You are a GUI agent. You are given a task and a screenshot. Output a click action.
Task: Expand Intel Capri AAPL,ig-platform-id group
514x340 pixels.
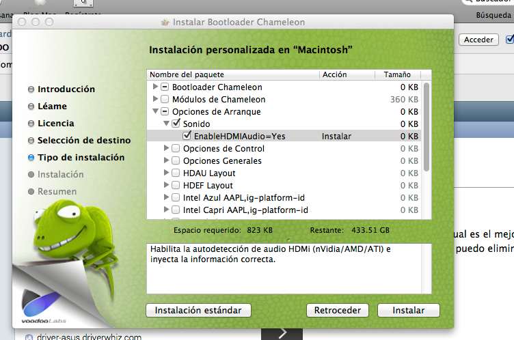pos(167,210)
